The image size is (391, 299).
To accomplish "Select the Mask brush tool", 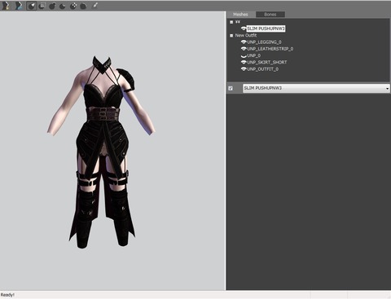I will pyautogui.click(x=42, y=6).
